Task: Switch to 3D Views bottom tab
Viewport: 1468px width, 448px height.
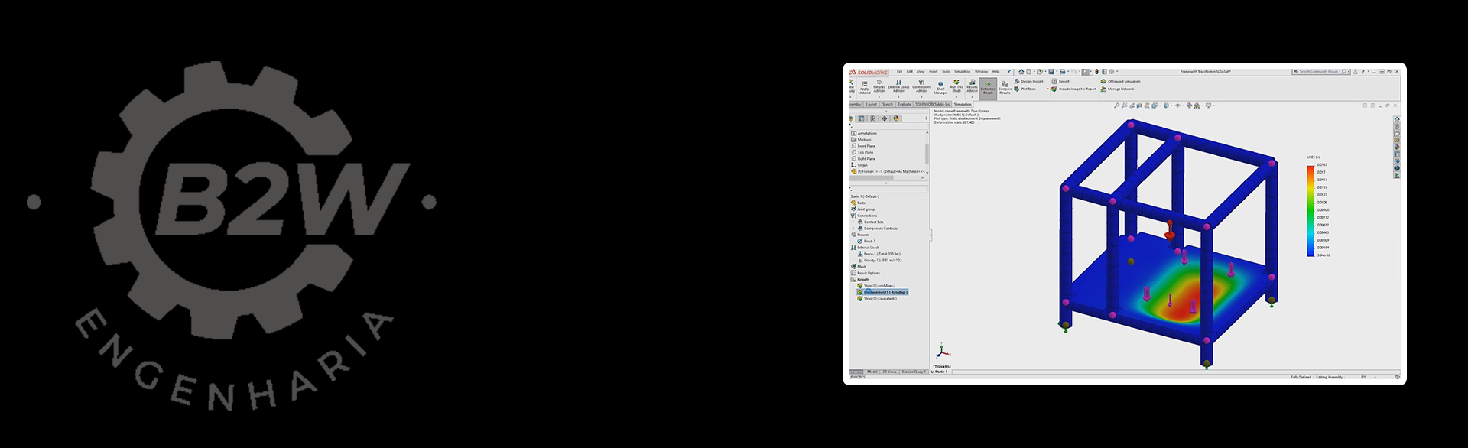Action: (890, 372)
